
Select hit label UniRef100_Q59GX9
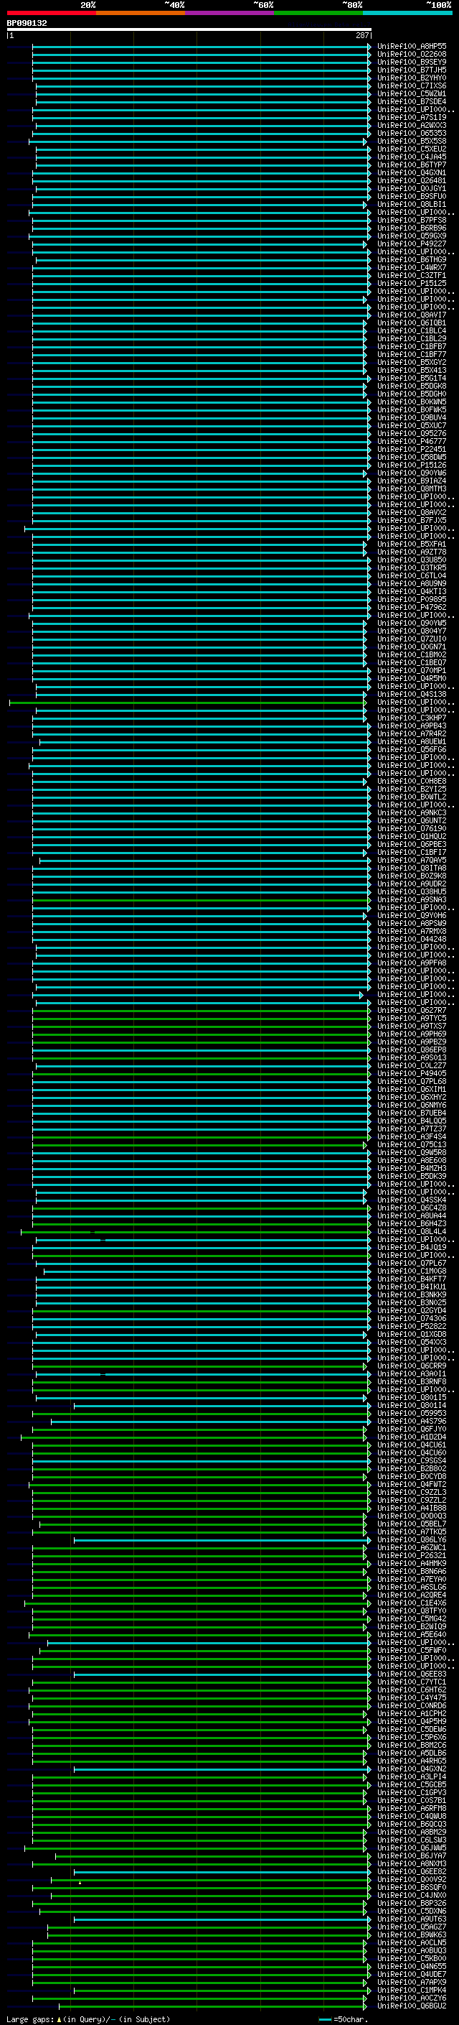click(x=412, y=236)
